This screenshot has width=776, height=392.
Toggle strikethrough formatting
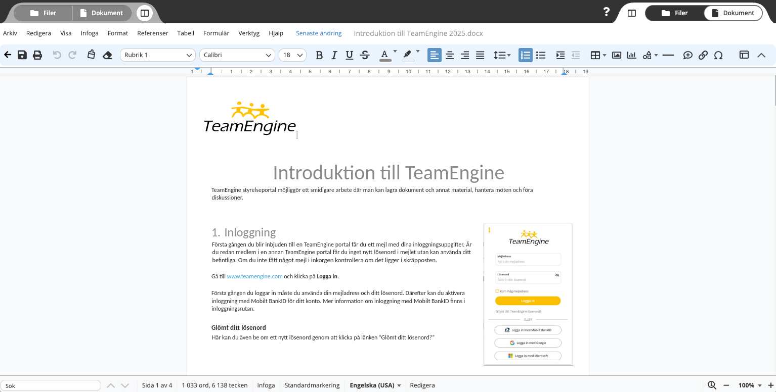[x=365, y=55]
